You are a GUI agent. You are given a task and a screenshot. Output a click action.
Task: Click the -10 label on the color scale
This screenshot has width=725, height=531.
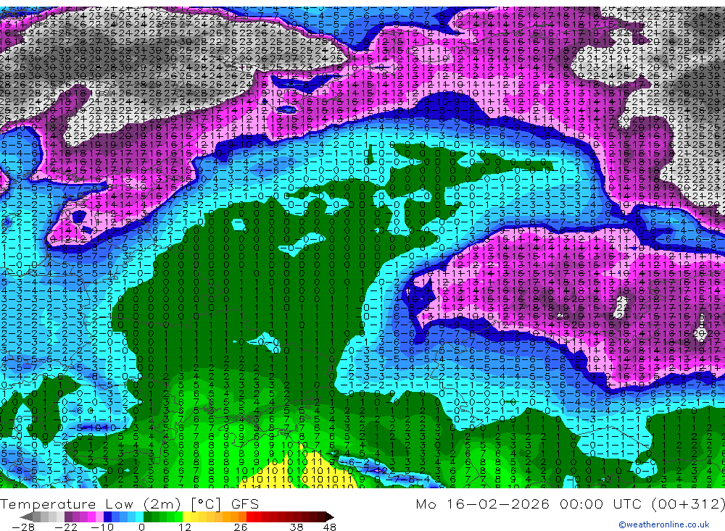pos(101,527)
